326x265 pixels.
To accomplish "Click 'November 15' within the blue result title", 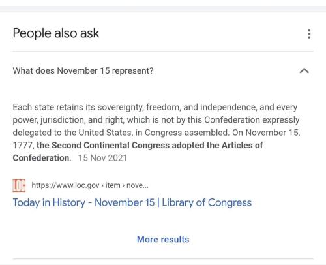I will point(125,202).
